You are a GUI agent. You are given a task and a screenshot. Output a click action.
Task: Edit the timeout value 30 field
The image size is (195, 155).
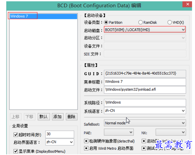(60, 134)
